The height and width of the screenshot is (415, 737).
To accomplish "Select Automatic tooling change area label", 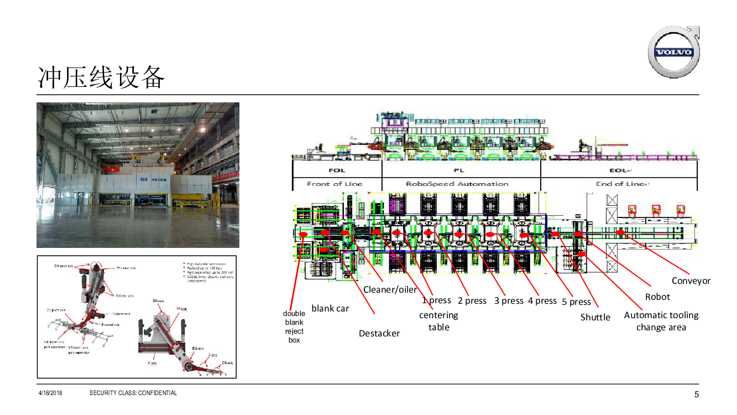I will pos(661,321).
